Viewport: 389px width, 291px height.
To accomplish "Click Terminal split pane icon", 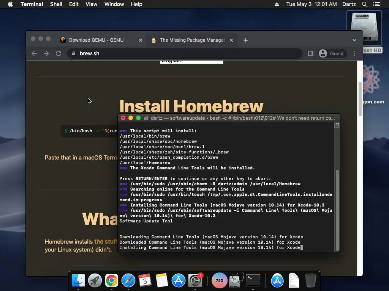I will click(337, 125).
